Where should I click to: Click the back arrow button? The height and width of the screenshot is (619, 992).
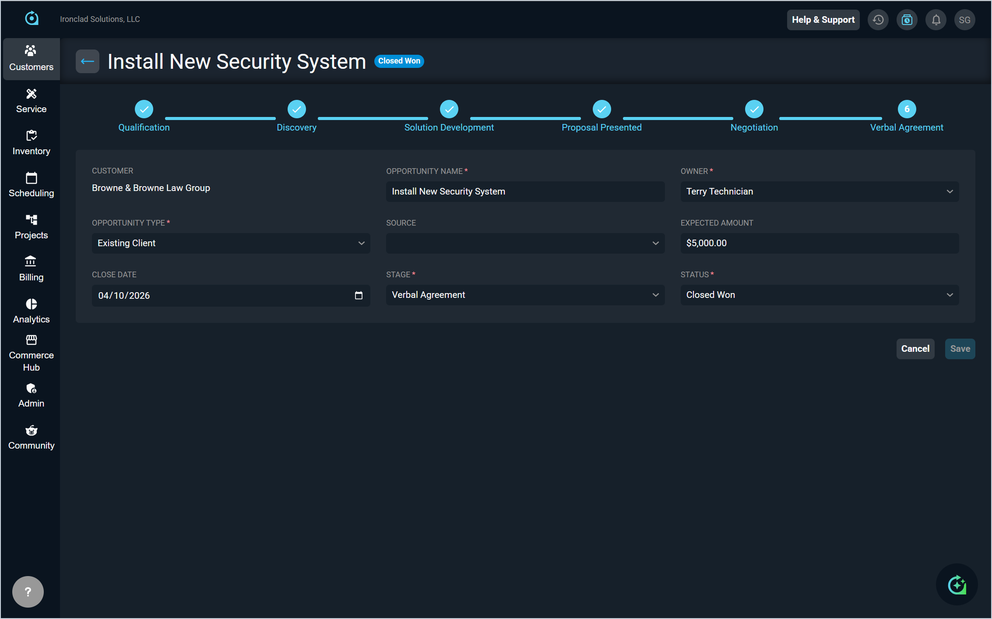coord(87,61)
